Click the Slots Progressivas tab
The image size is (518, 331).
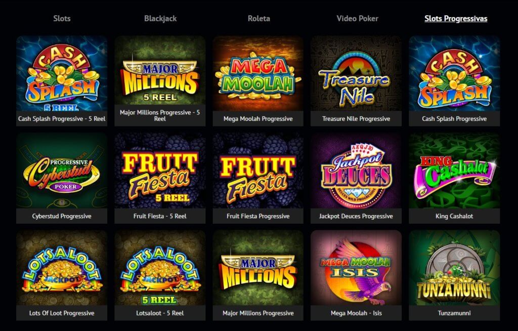(x=456, y=19)
